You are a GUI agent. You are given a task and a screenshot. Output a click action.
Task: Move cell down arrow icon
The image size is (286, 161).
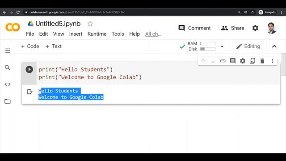click(213, 61)
